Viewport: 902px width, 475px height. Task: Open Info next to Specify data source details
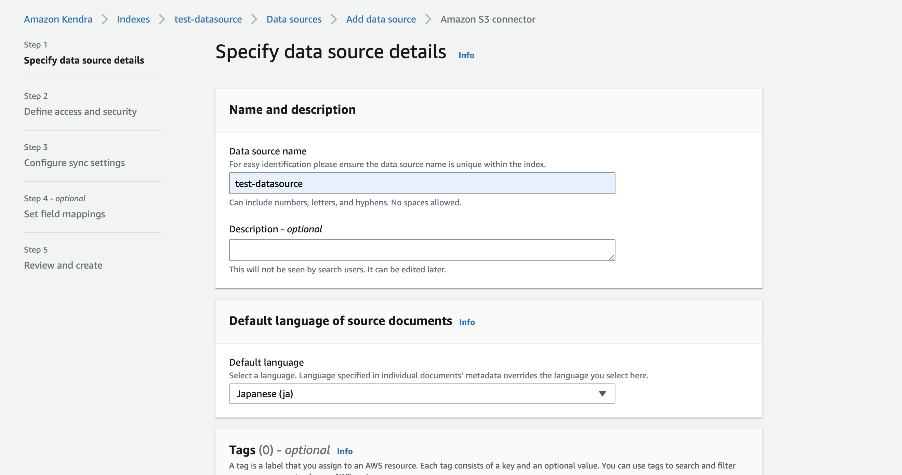[x=466, y=55]
